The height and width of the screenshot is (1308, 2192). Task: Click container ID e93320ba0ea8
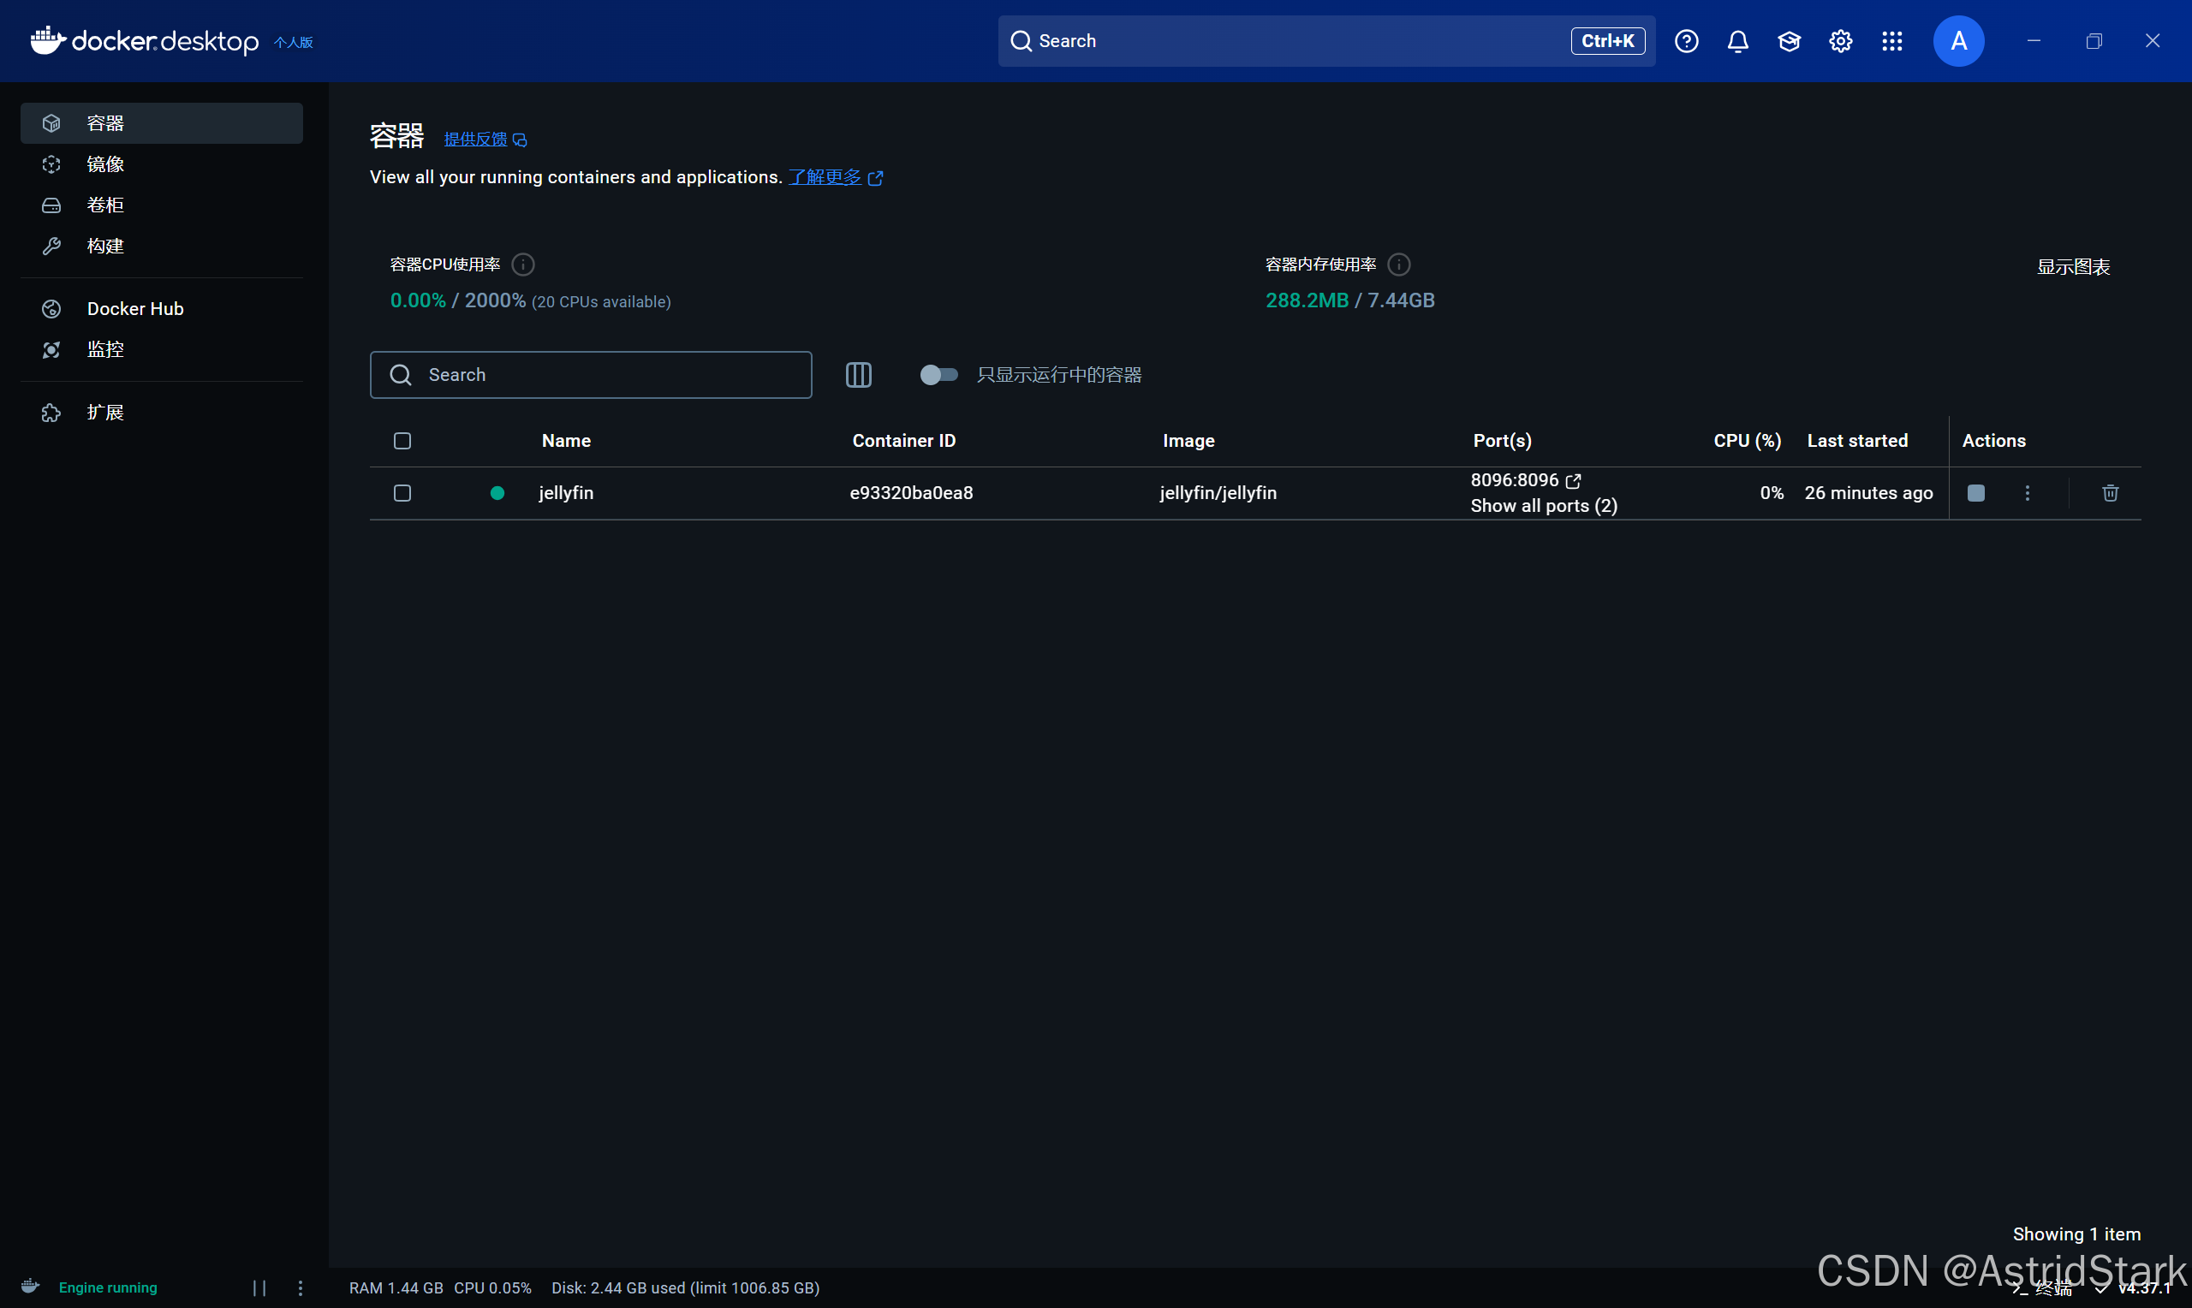click(x=910, y=493)
